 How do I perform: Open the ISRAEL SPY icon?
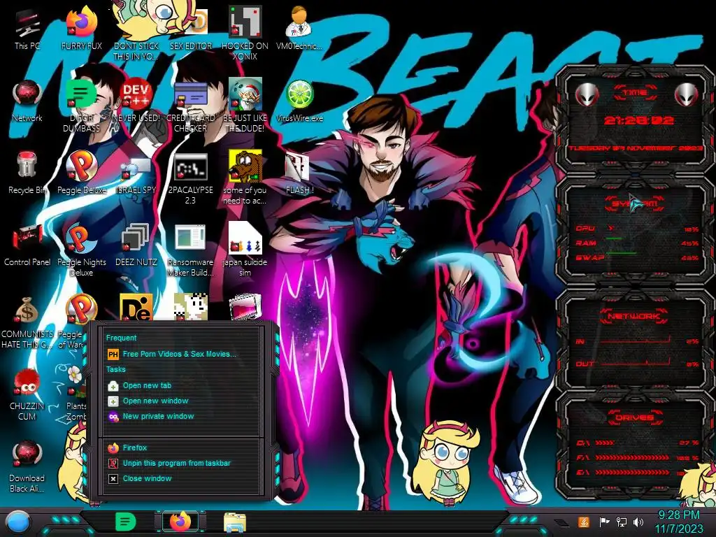point(136,174)
